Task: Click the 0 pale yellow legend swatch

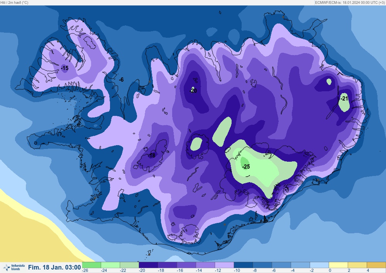Action: 338,265
